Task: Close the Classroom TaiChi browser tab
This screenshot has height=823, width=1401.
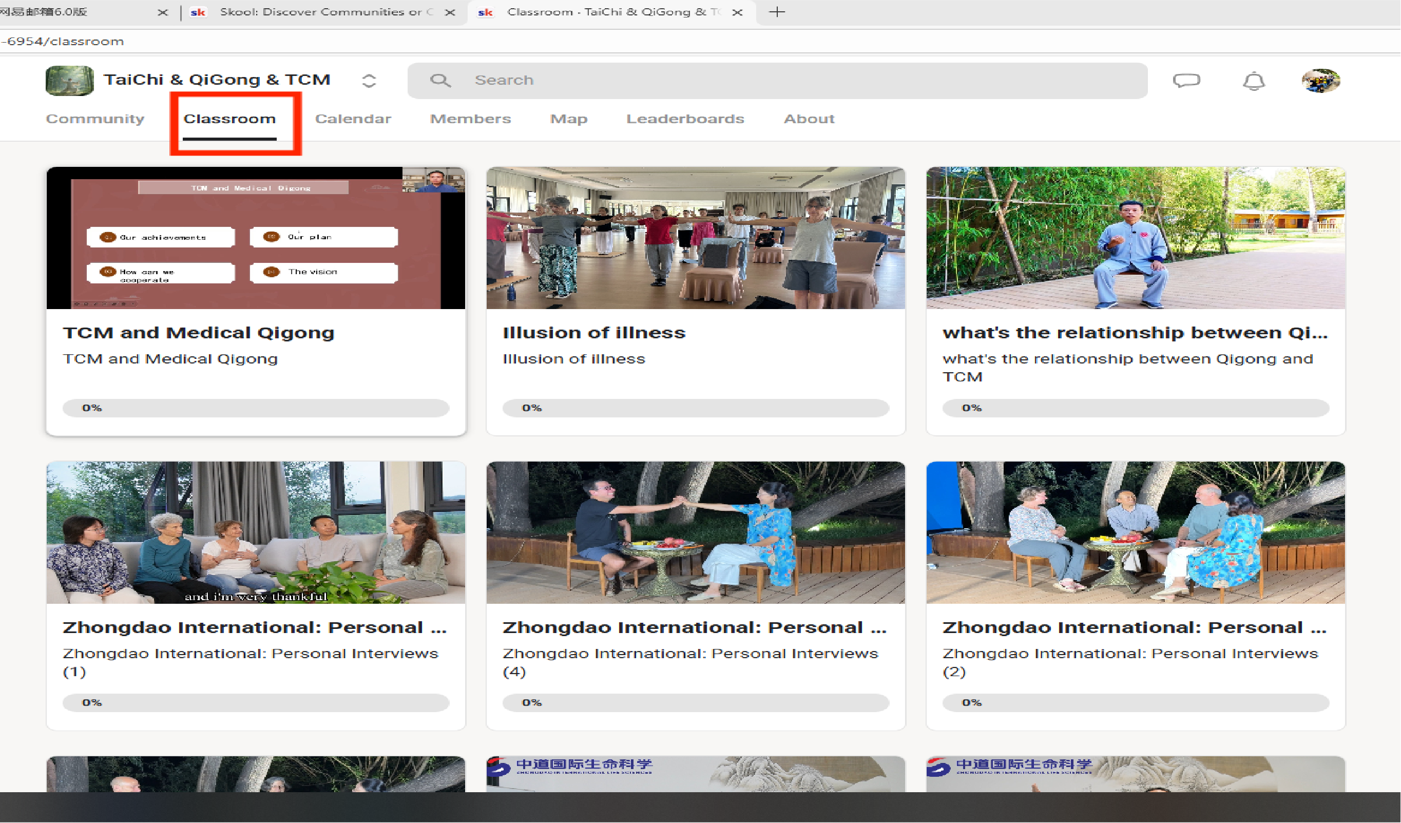Action: pyautogui.click(x=737, y=12)
